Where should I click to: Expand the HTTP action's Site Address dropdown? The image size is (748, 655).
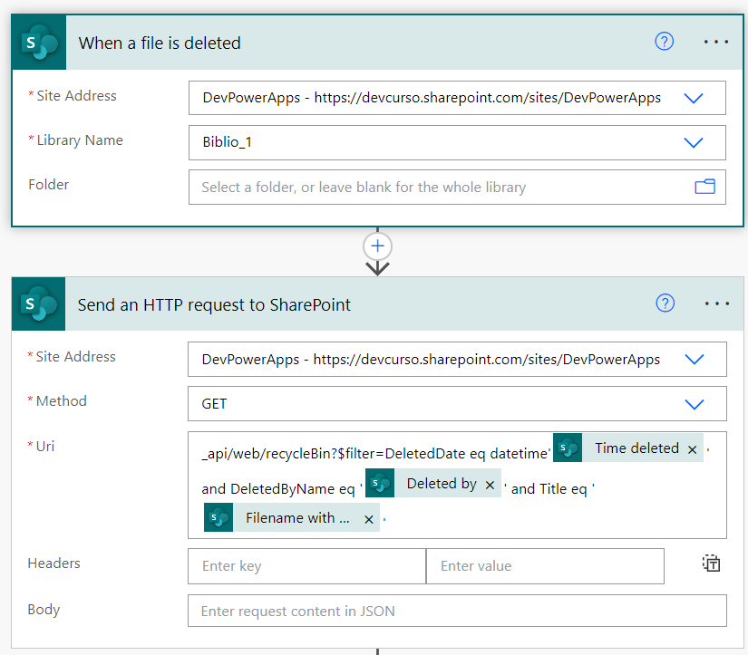[x=695, y=360]
